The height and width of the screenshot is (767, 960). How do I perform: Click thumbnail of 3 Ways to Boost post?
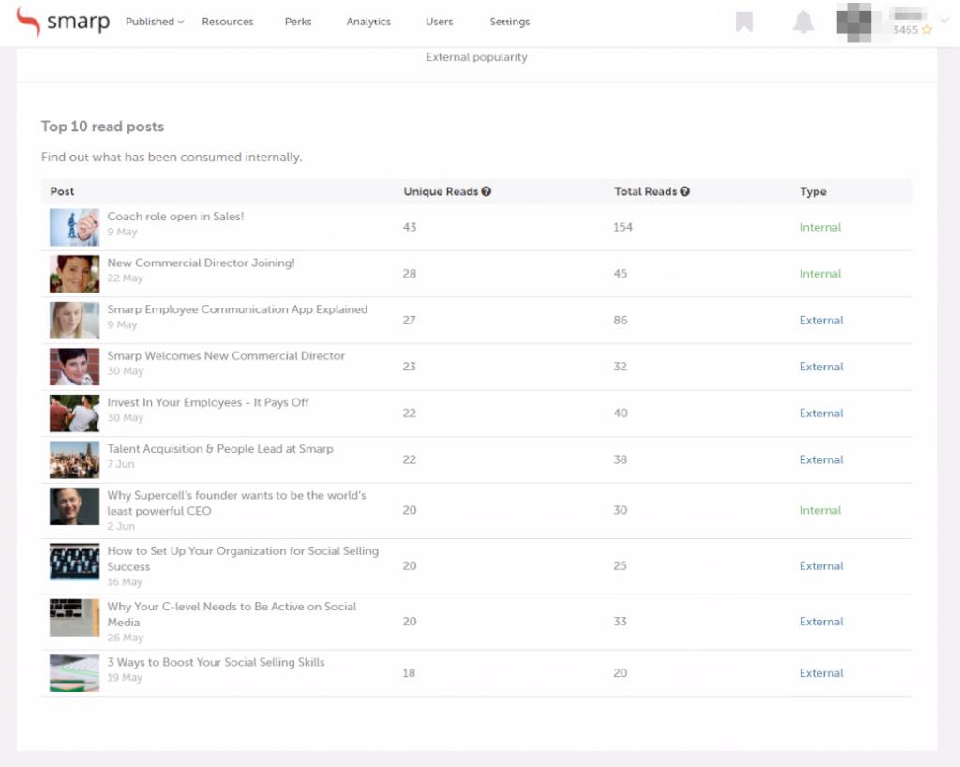74,673
